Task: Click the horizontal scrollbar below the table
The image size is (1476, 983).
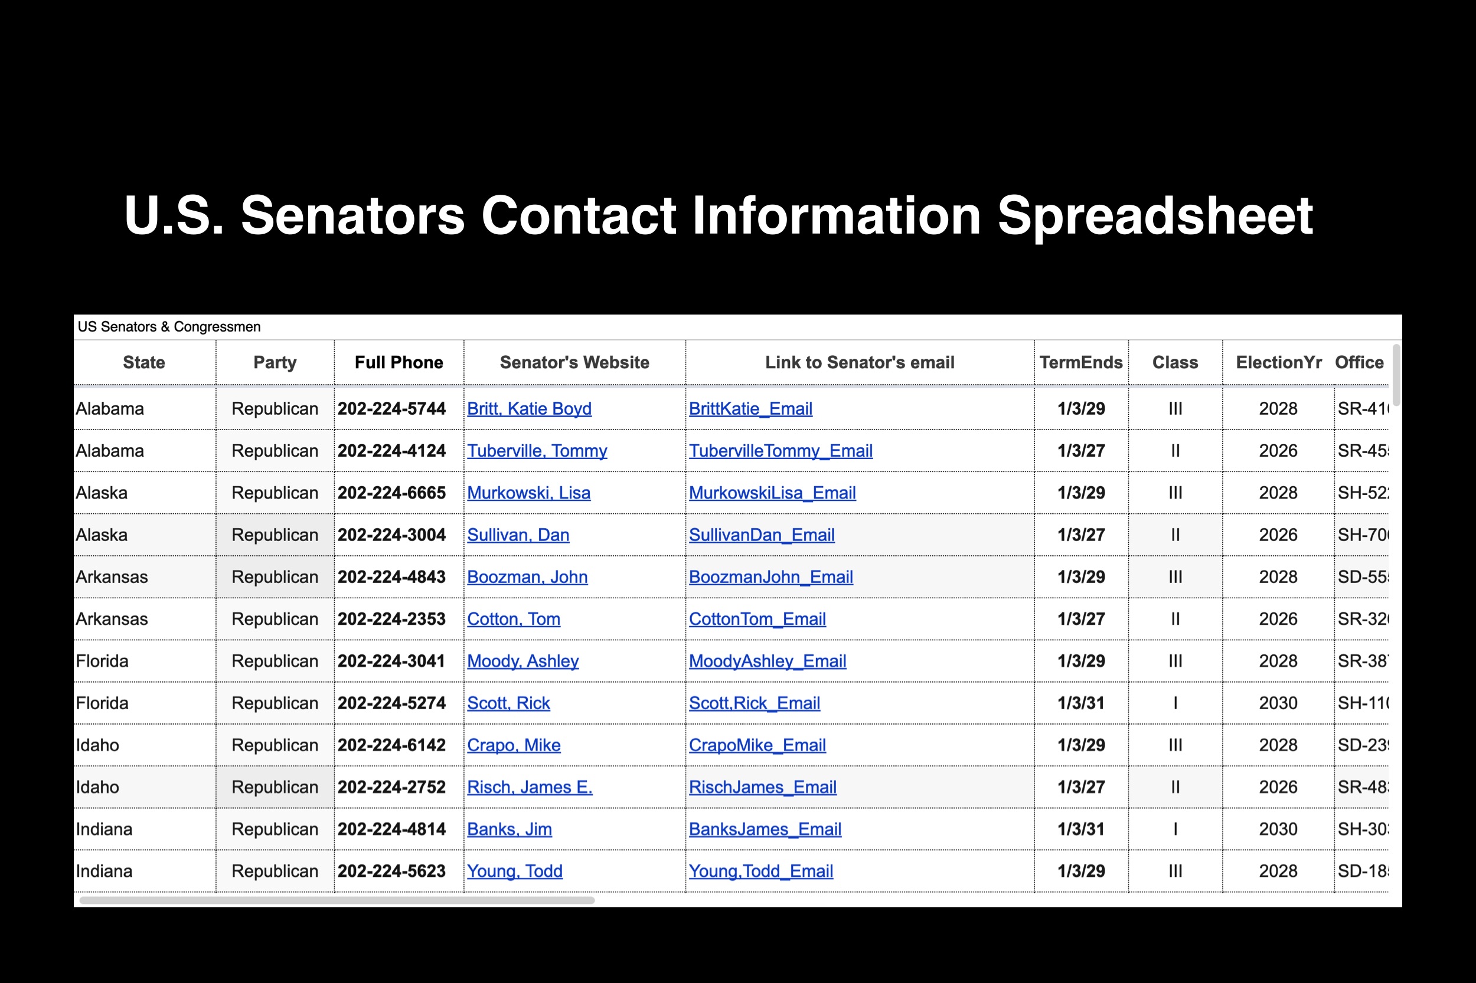Action: [x=337, y=900]
